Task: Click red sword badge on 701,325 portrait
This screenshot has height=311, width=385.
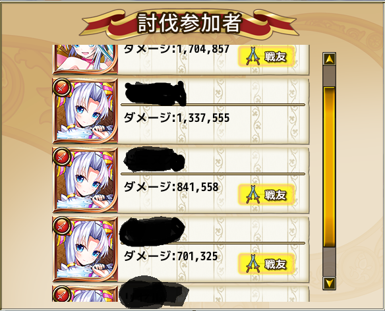Action: (x=61, y=225)
